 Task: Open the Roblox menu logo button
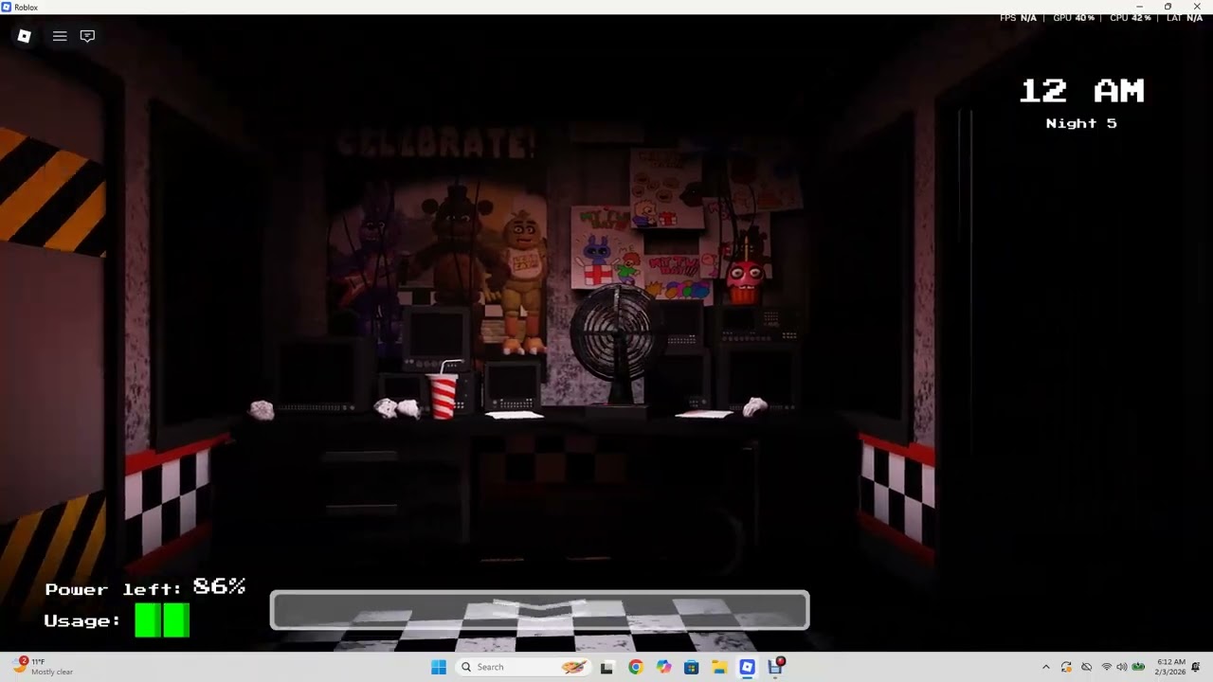25,36
